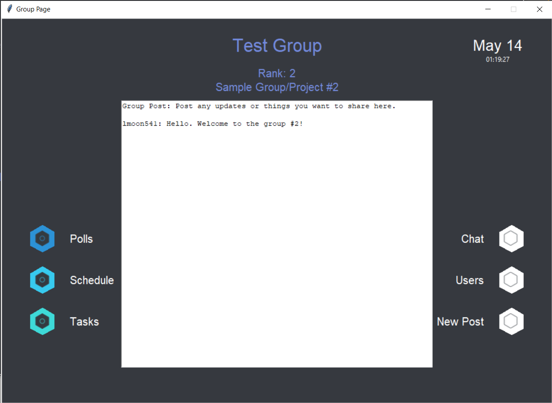552x403 pixels.
Task: Click the "Rank: 2" text
Action: click(x=277, y=73)
